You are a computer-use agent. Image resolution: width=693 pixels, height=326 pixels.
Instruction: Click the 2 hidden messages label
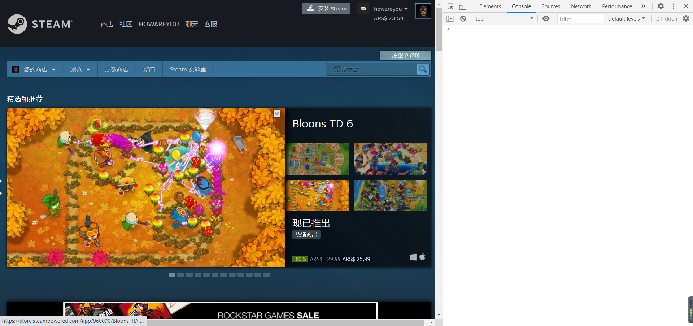click(x=666, y=18)
